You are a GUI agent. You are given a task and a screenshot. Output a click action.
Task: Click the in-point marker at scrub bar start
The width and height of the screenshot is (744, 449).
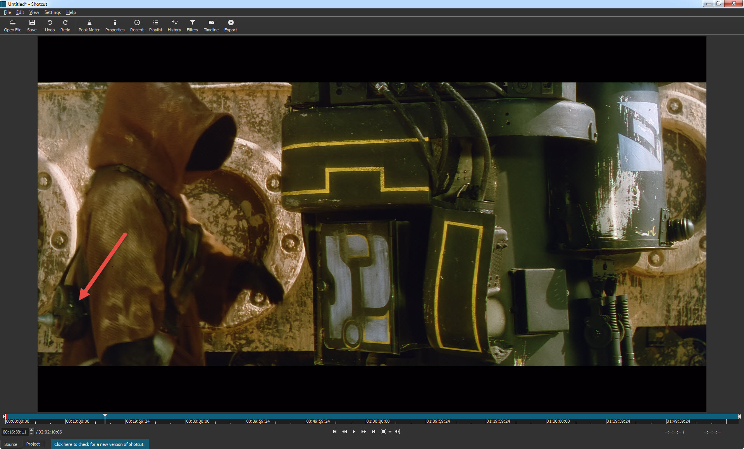pyautogui.click(x=4, y=416)
